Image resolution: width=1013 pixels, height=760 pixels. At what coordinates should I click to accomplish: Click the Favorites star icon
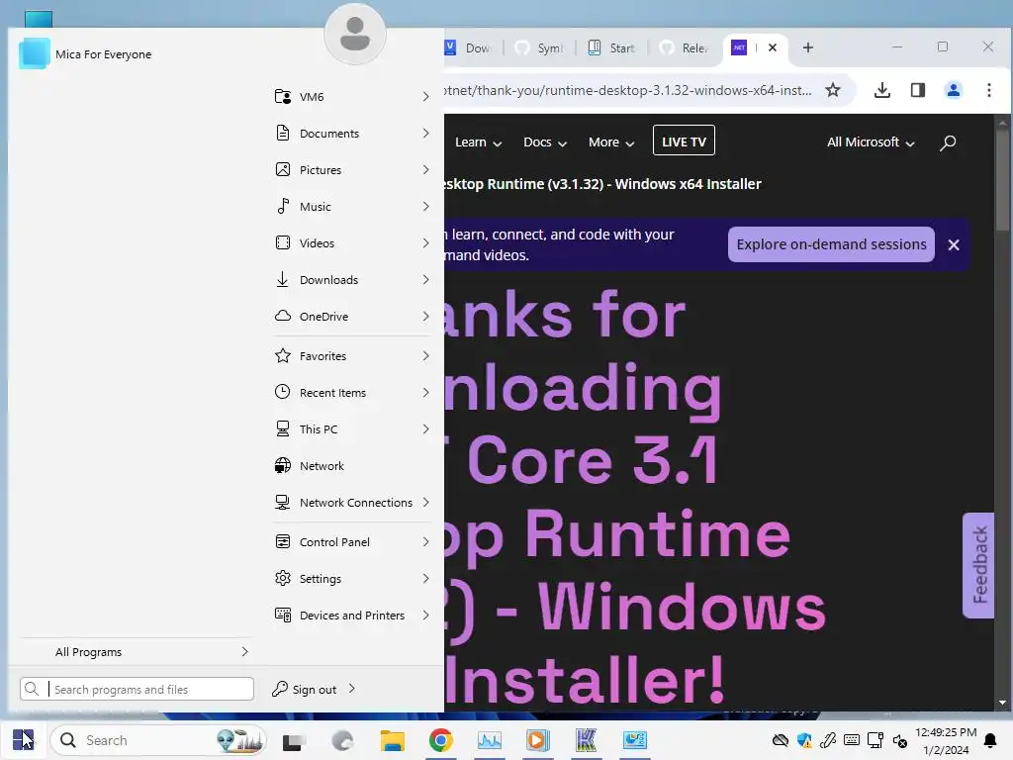pos(283,355)
